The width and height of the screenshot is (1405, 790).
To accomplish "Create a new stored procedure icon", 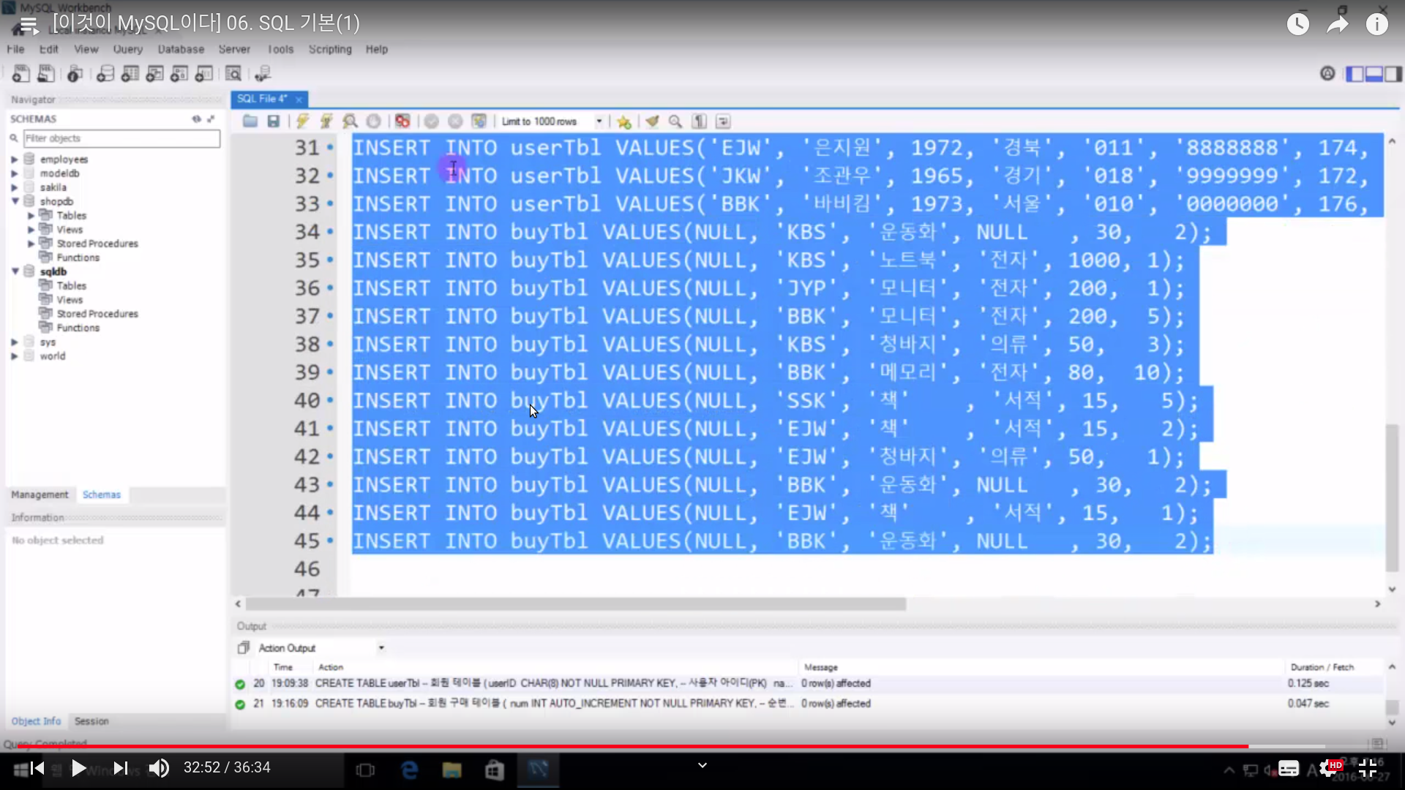I will [x=179, y=74].
